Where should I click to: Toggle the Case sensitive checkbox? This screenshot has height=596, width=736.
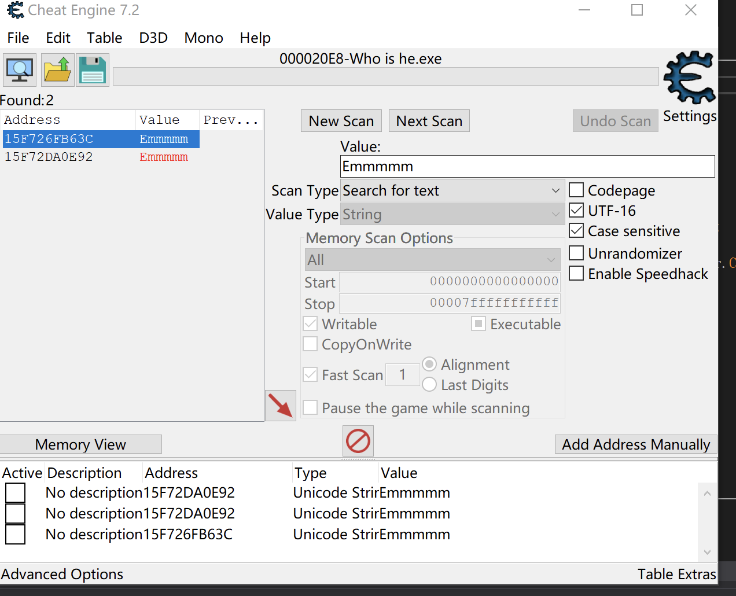pyautogui.click(x=576, y=230)
